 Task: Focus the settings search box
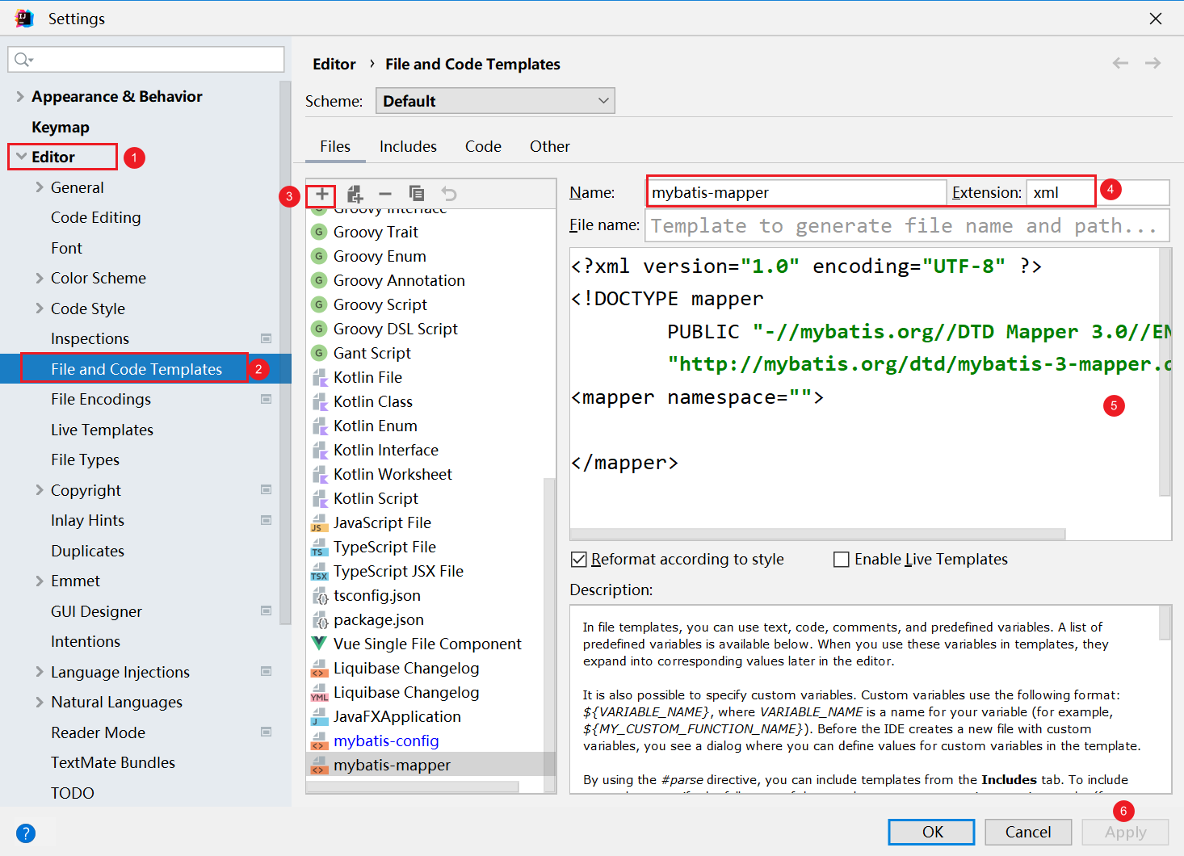pos(146,59)
